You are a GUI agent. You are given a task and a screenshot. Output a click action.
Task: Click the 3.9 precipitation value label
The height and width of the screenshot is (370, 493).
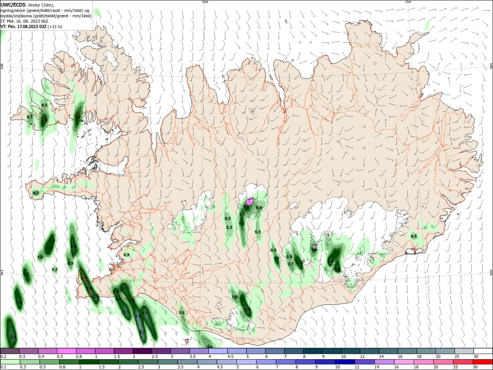138,316
